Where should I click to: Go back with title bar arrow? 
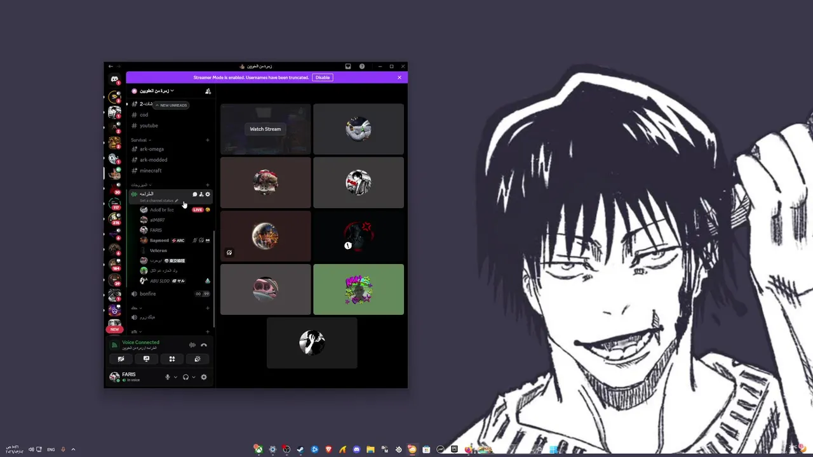pyautogui.click(x=111, y=66)
